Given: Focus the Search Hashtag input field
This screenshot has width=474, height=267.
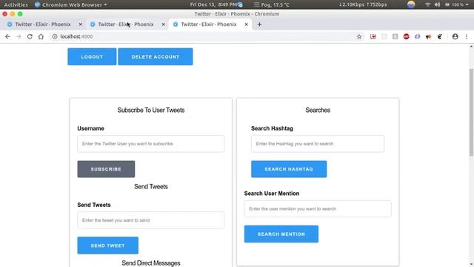Looking at the screenshot, I should click(x=318, y=144).
